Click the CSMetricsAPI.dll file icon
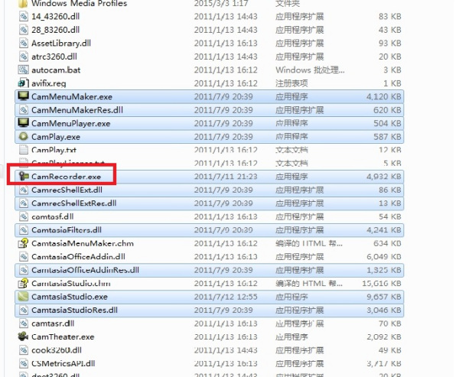The width and height of the screenshot is (459, 377). coord(24,363)
